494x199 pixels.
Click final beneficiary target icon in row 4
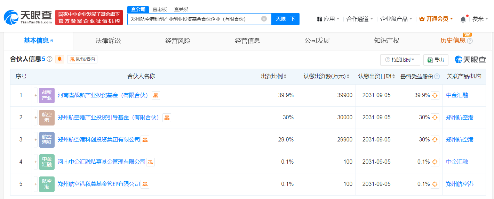coord(435,162)
